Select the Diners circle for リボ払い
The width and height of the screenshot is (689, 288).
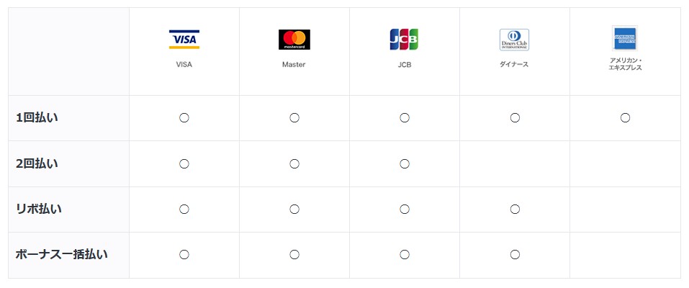(515, 210)
